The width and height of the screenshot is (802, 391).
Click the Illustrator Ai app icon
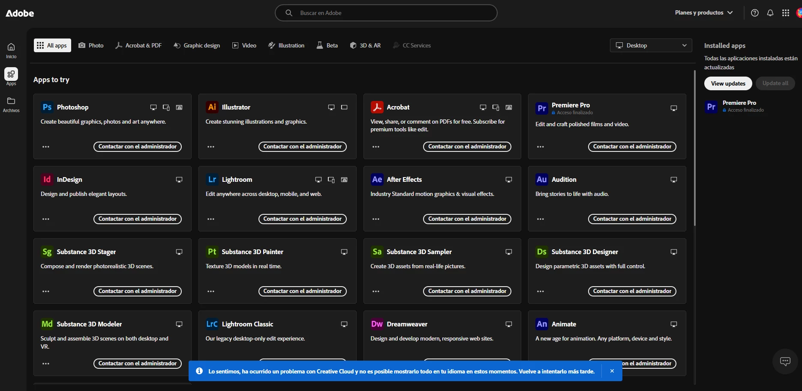(212, 107)
